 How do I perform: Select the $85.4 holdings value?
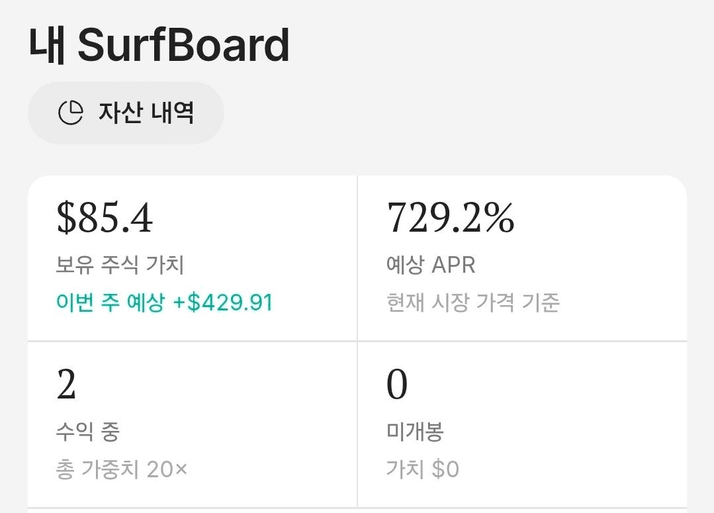click(105, 218)
